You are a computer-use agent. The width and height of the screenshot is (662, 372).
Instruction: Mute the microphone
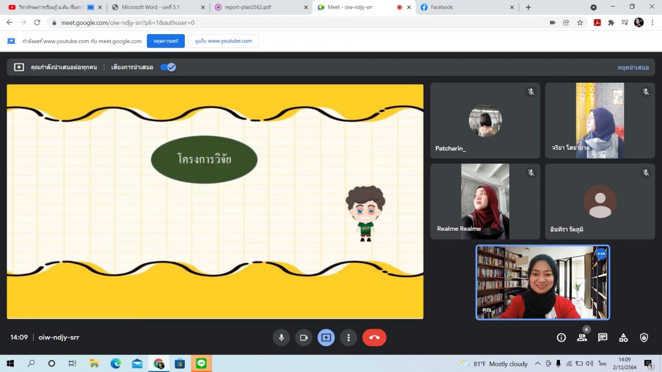point(281,338)
